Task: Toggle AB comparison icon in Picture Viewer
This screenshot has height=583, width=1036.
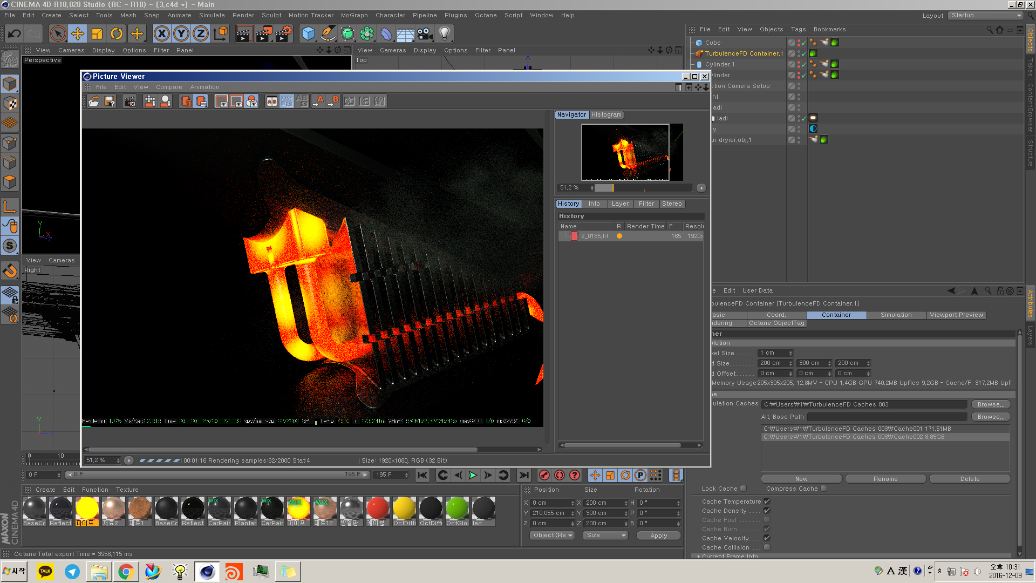Action: [272, 101]
